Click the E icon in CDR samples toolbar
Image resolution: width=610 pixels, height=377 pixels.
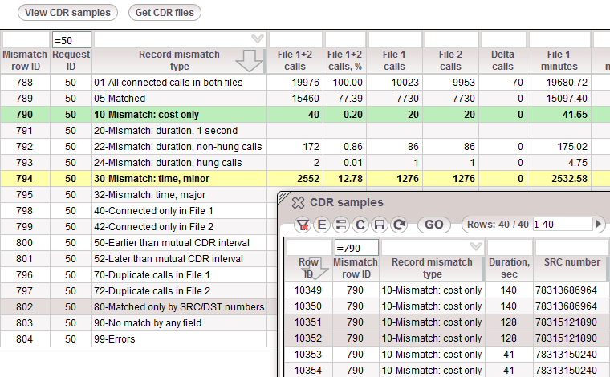click(323, 225)
